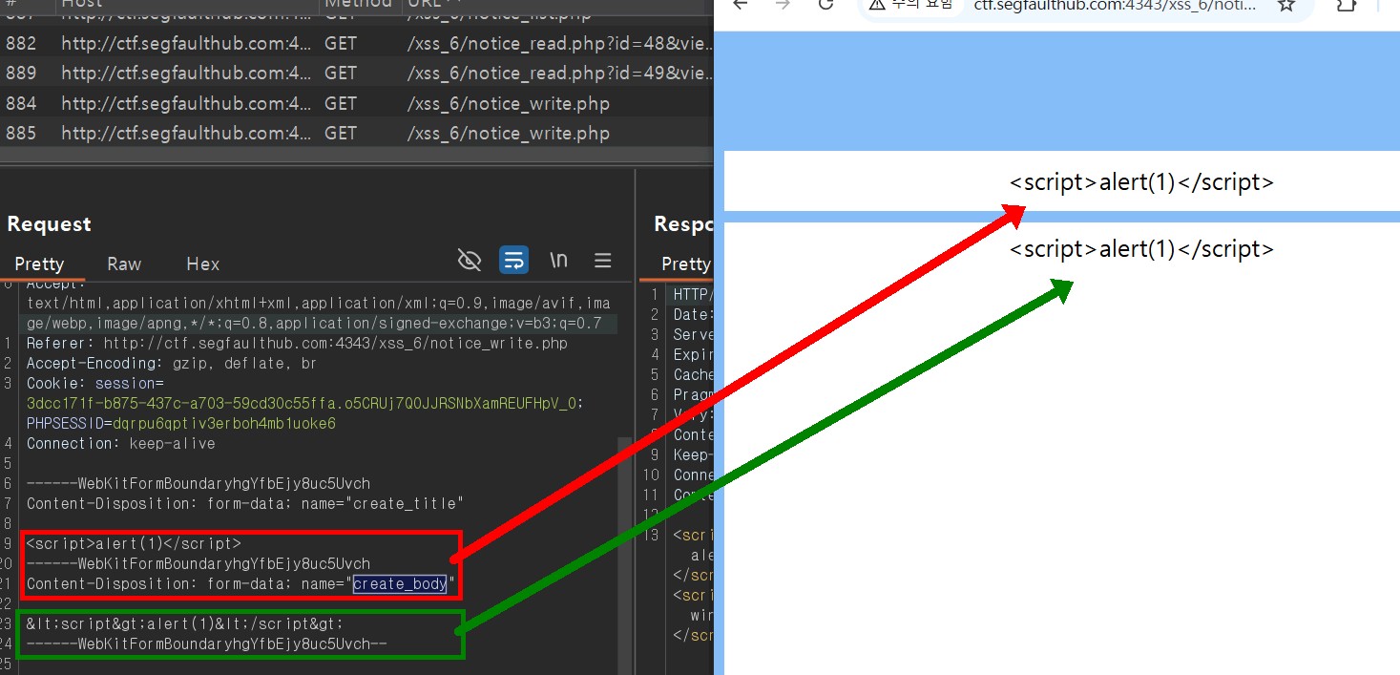
Task: Go back using the browser back arrow
Action: pos(740,5)
